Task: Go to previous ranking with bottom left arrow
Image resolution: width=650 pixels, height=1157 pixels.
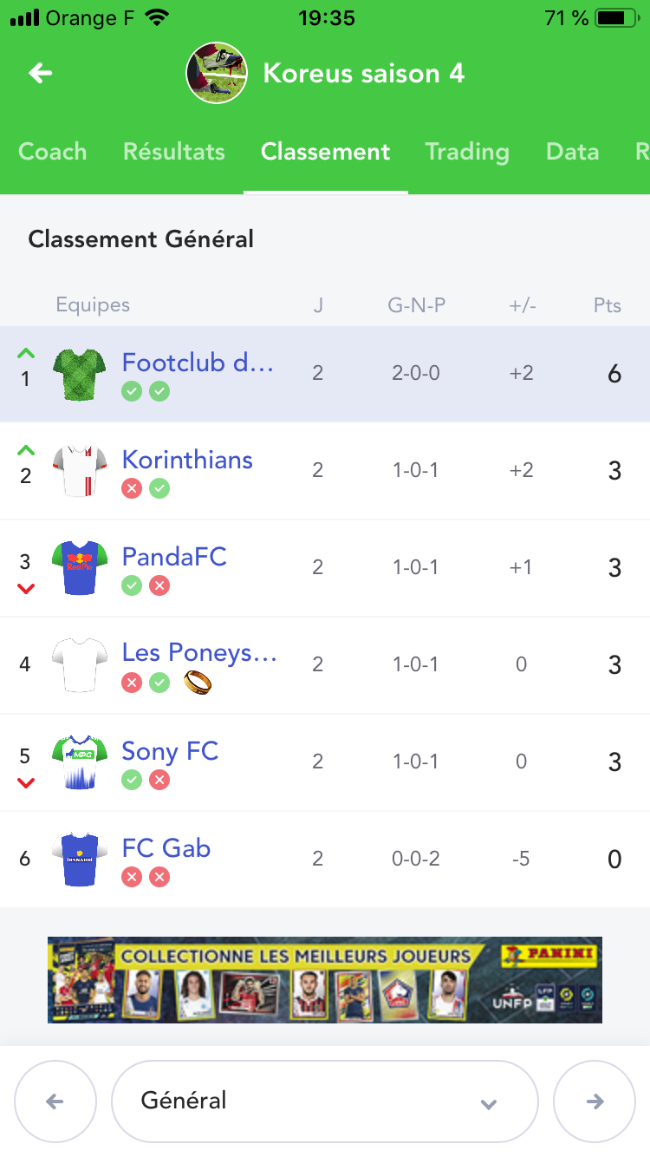Action: (55, 1101)
